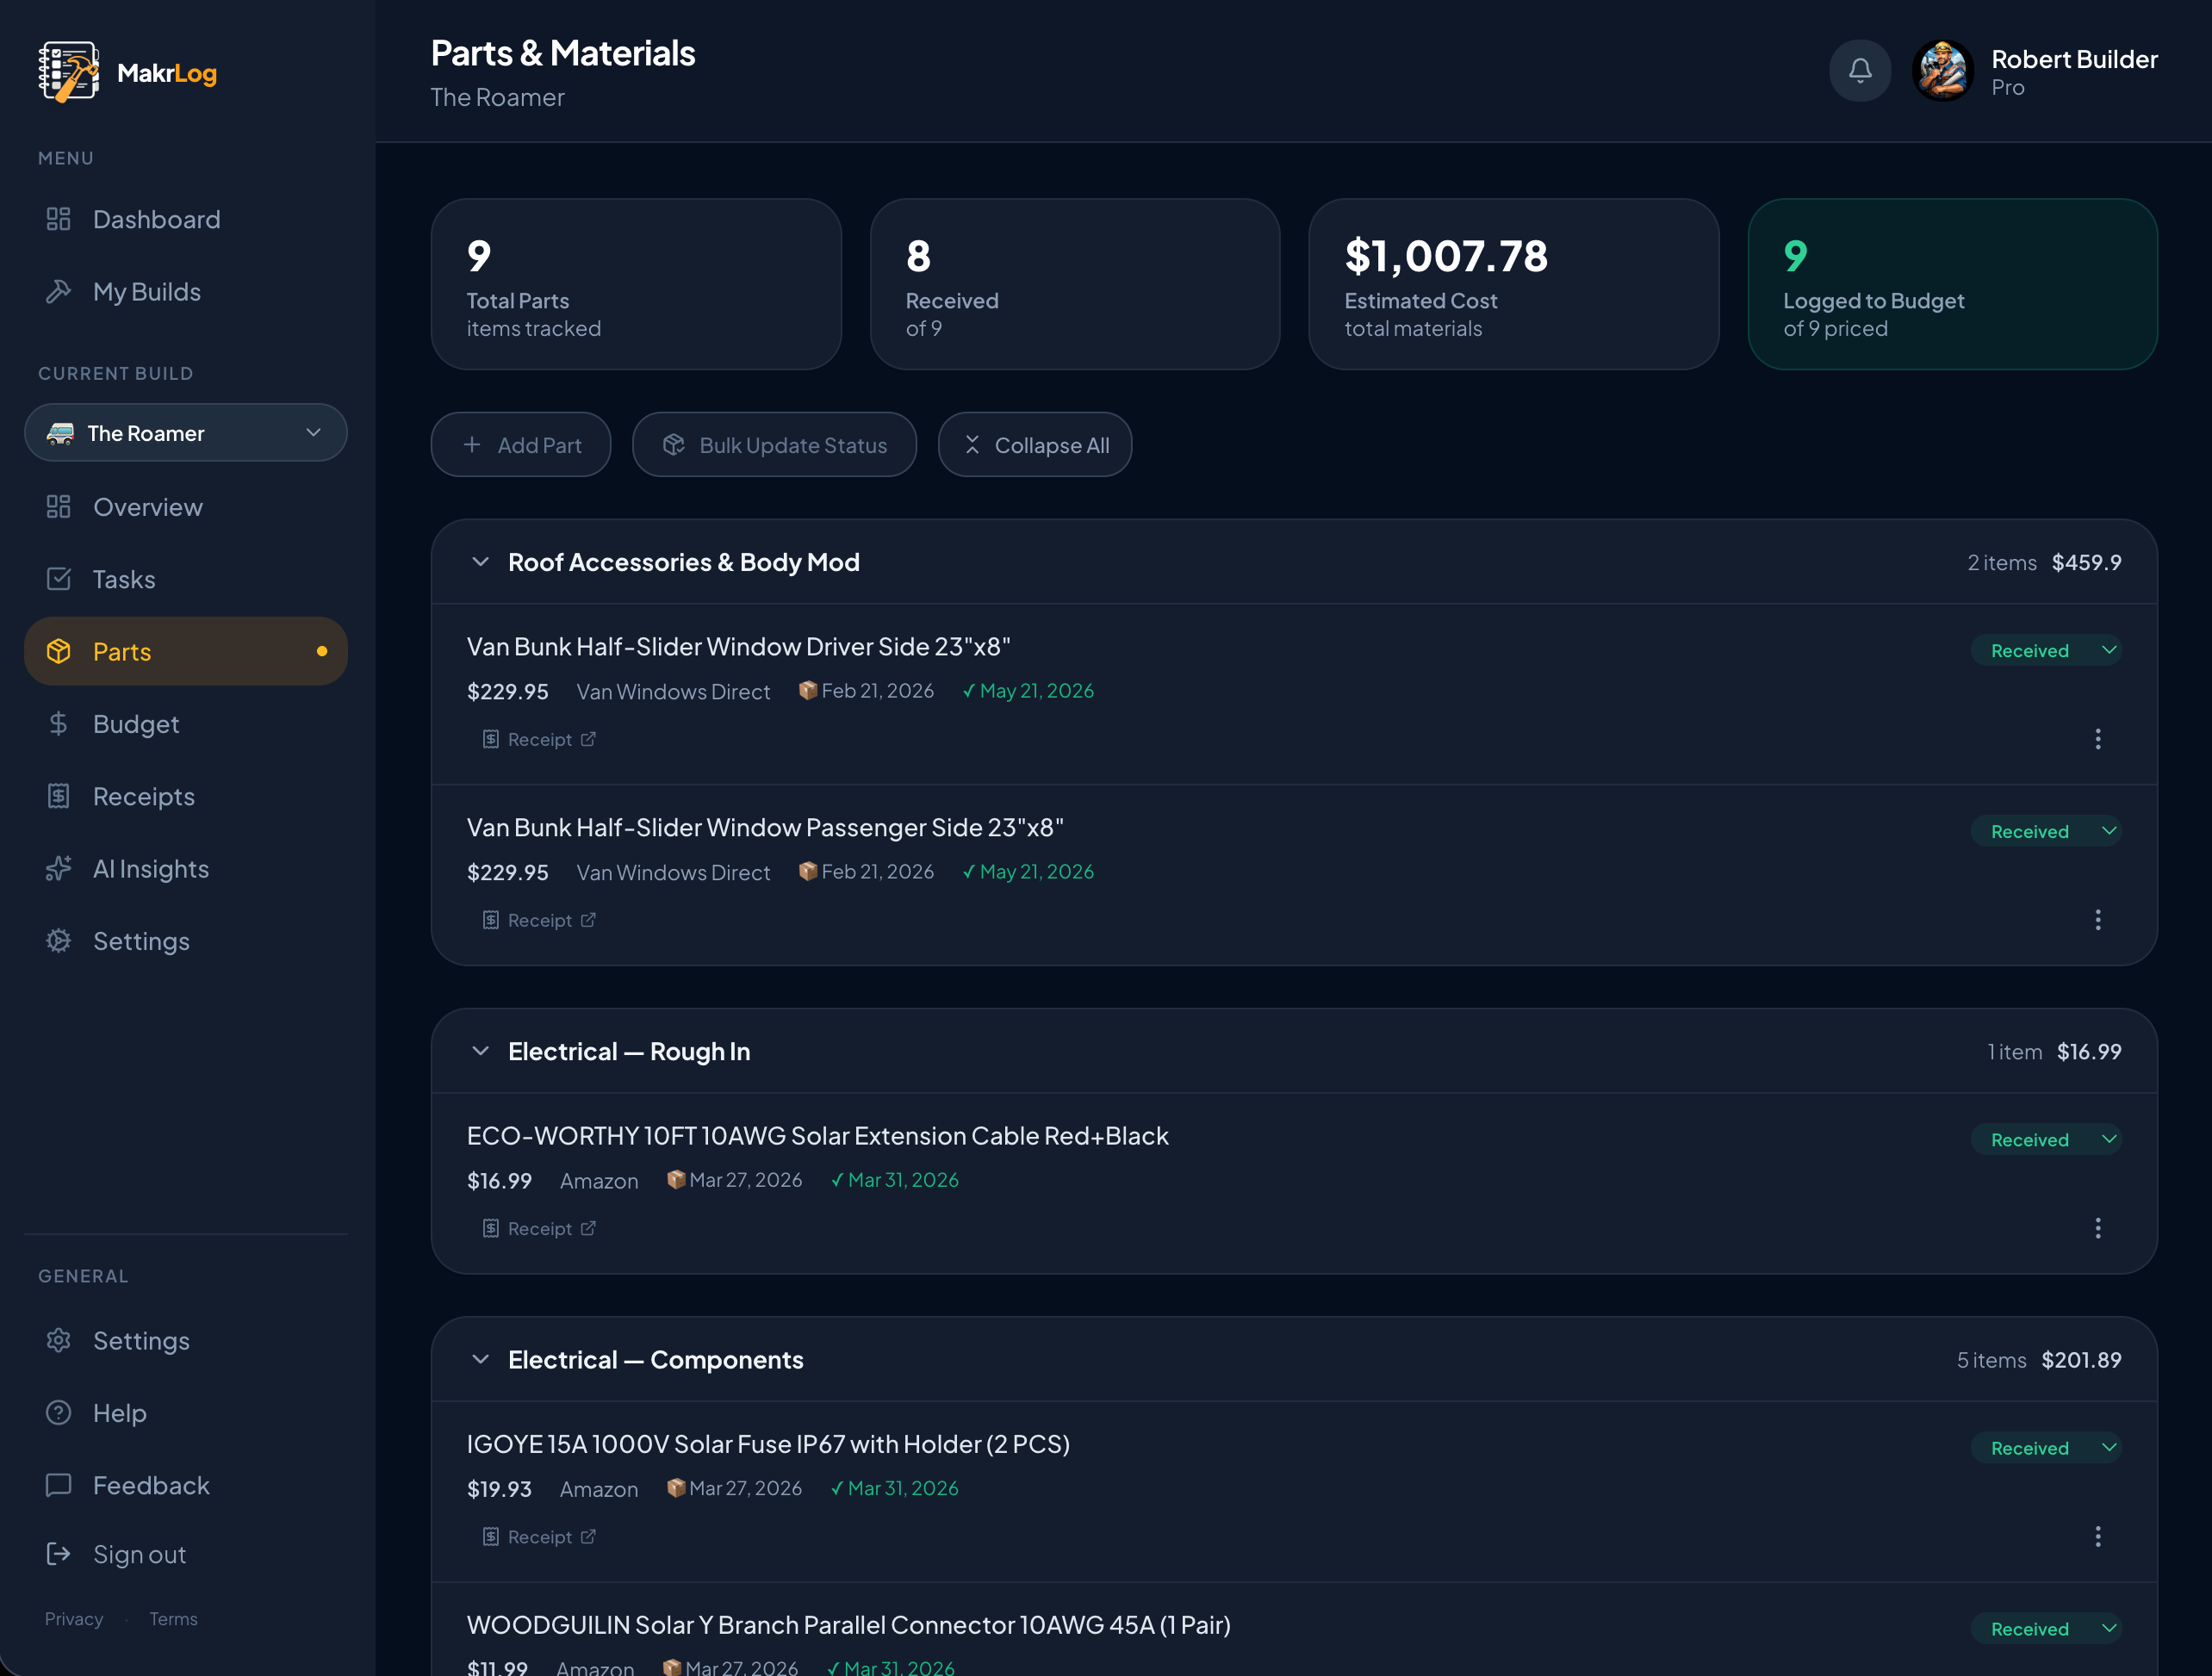
Task: Open status dropdown for IGOYE Solar Fuse
Action: (x=2046, y=1448)
